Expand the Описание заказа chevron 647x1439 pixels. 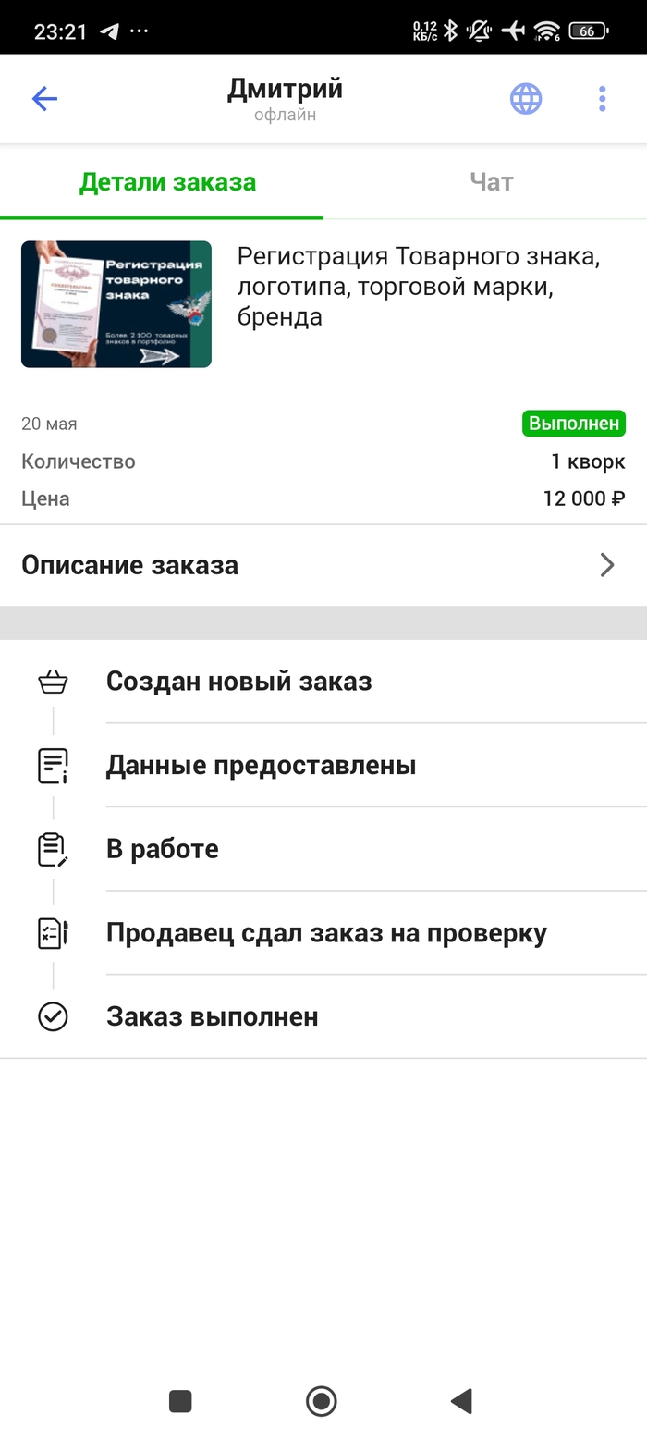607,565
